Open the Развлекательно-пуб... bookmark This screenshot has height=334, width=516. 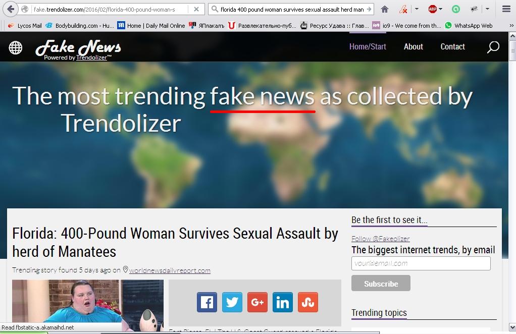[262, 26]
